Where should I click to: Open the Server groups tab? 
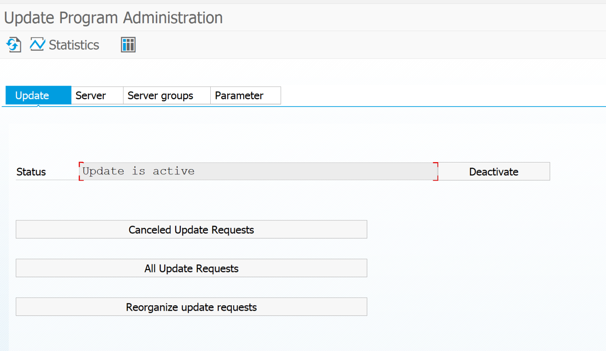[160, 95]
